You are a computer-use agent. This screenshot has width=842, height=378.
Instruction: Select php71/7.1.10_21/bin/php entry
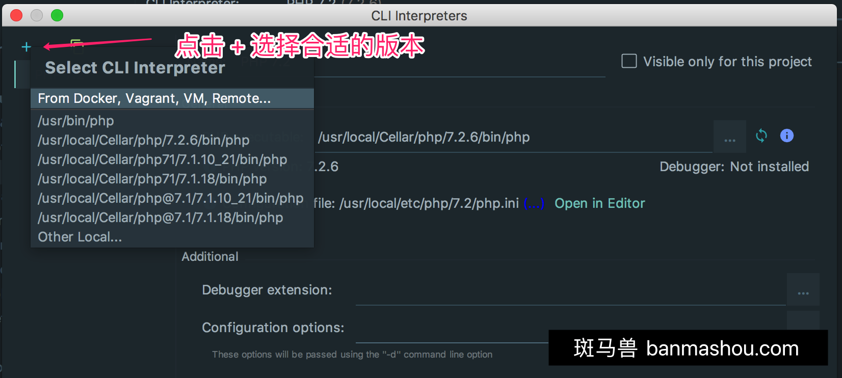(172, 159)
